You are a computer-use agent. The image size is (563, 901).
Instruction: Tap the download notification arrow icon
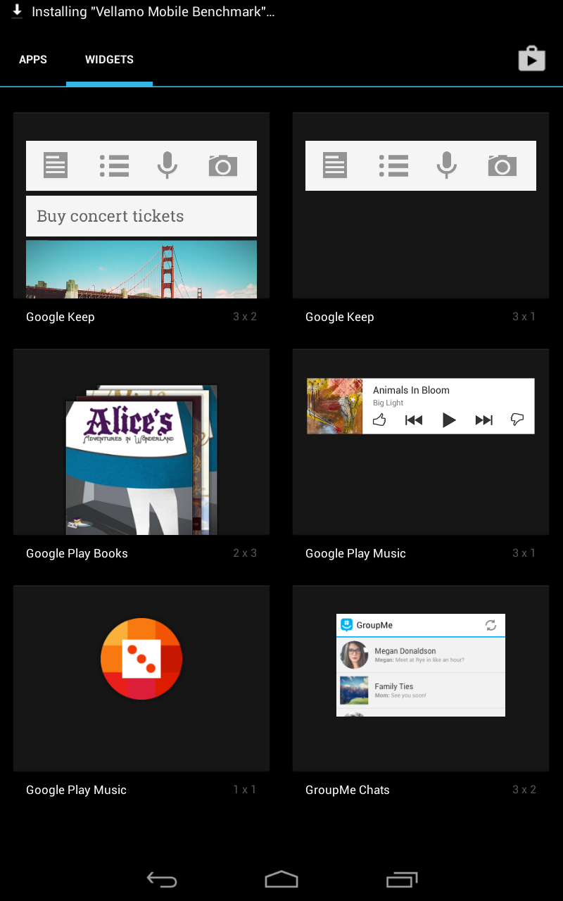click(x=17, y=11)
